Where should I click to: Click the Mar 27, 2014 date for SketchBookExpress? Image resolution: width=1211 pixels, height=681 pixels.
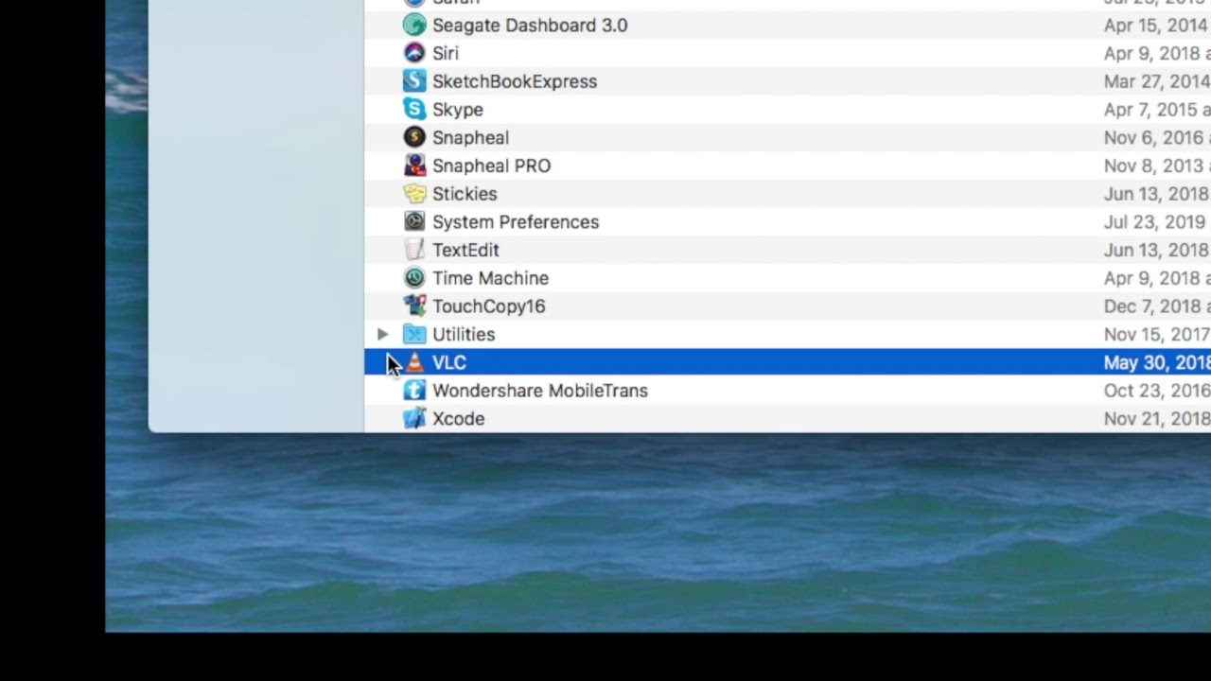click(x=1157, y=81)
